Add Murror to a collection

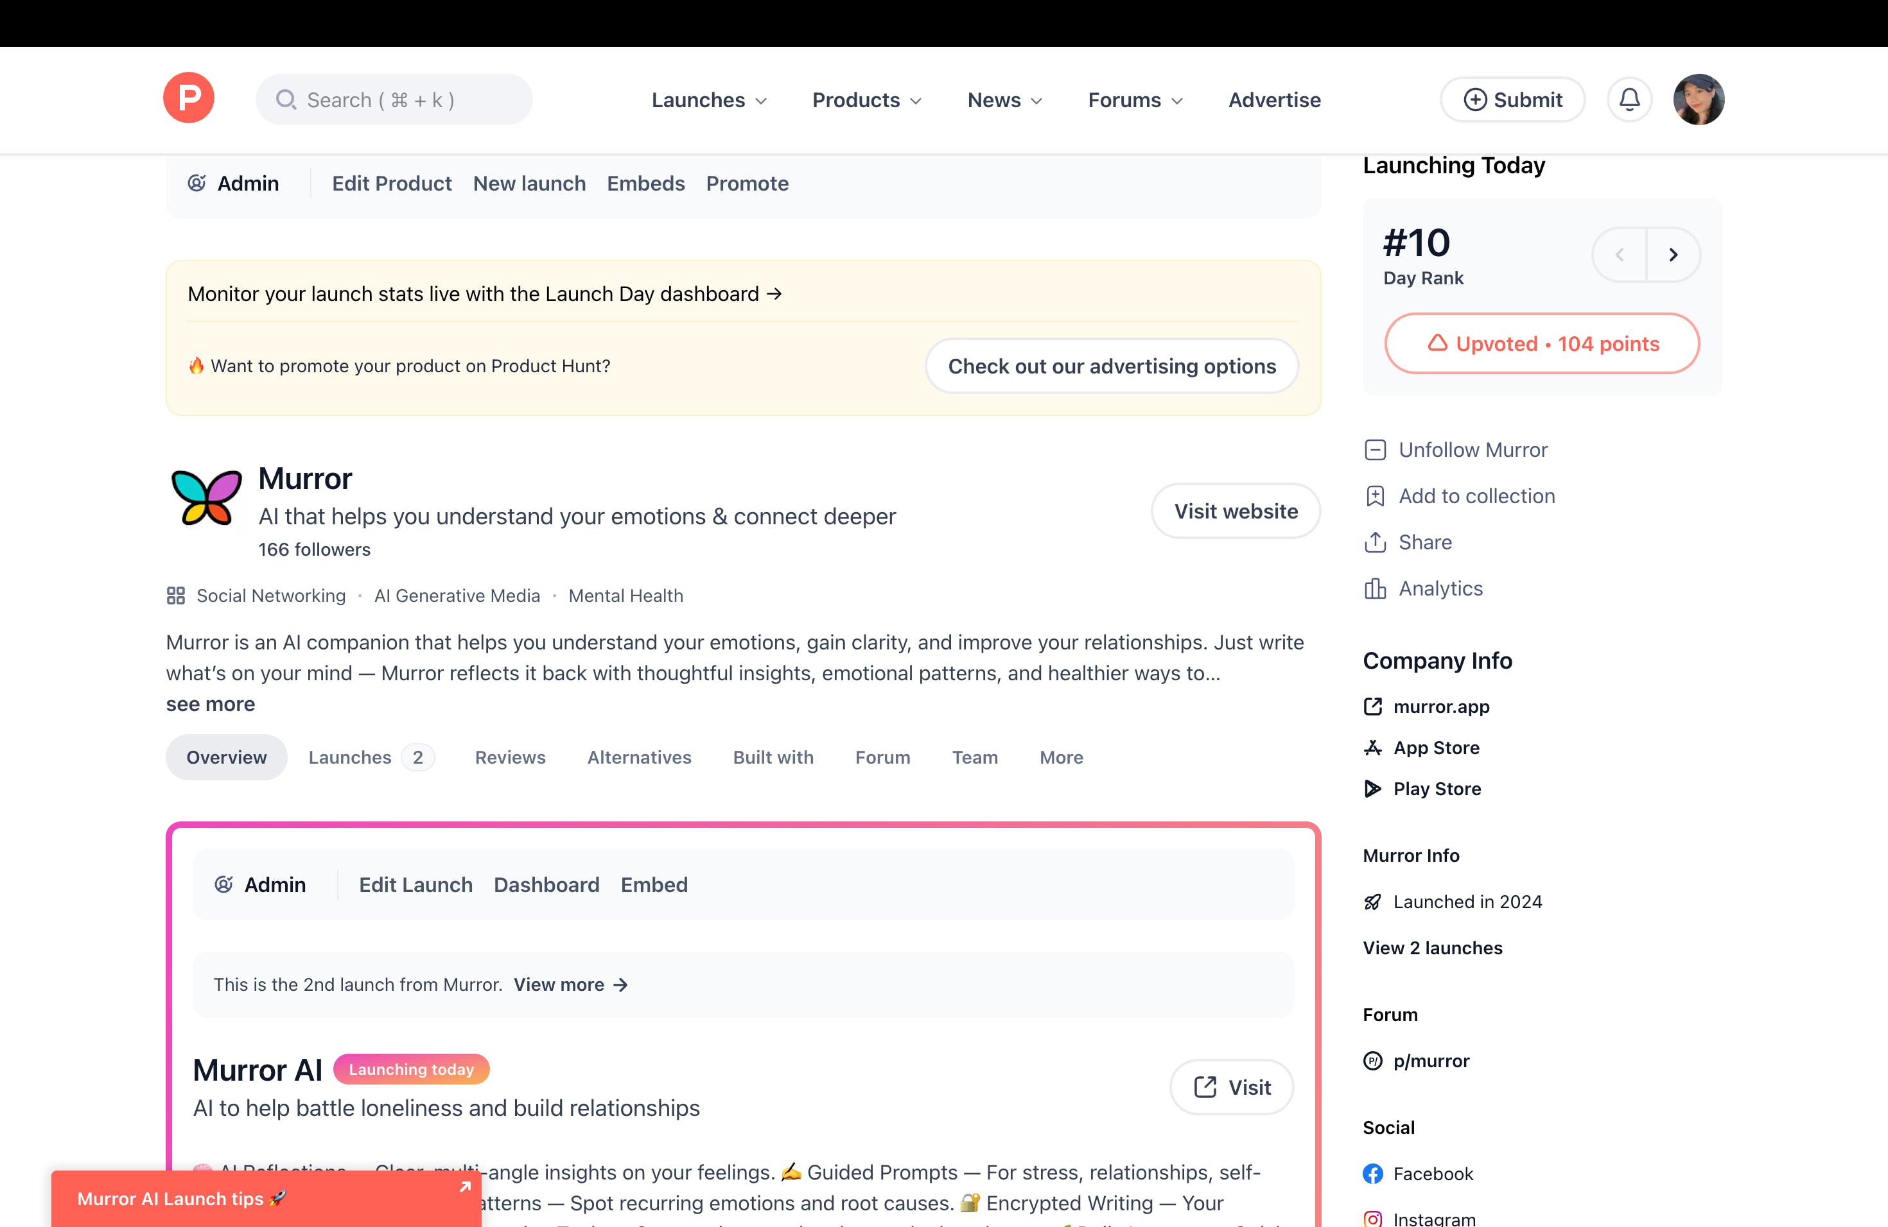pos(1476,496)
